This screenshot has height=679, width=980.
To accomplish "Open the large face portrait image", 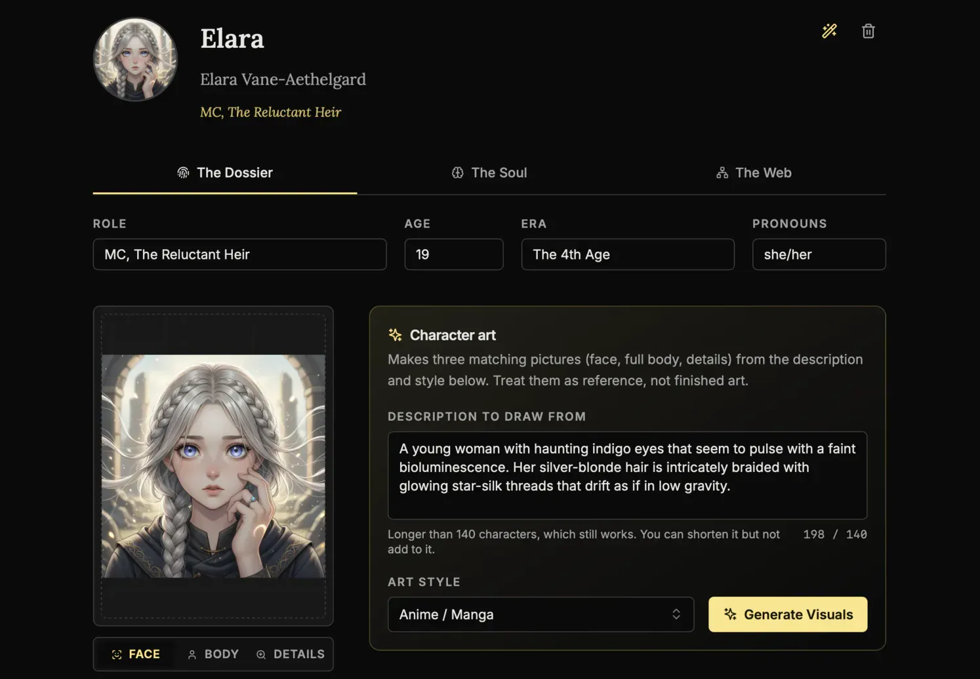I will tap(213, 466).
